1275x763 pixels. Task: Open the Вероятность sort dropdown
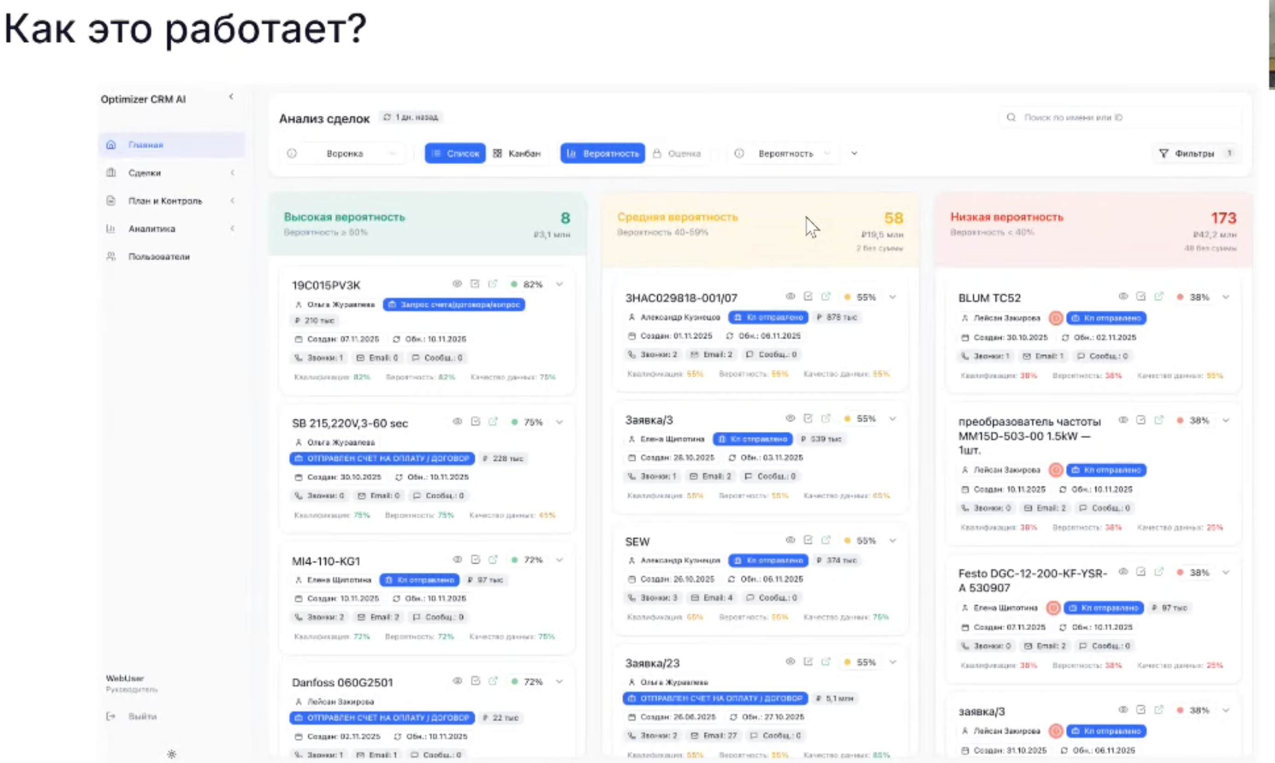tap(786, 153)
